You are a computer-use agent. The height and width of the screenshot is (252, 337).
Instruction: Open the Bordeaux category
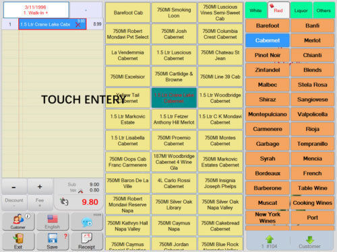tap(268, 173)
